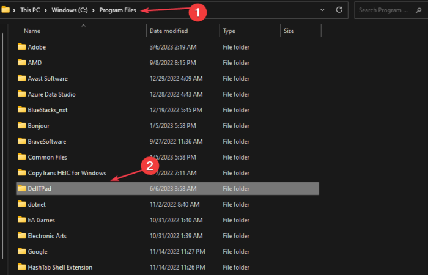Click date 12/19/2022 5:45 PM

(176, 110)
